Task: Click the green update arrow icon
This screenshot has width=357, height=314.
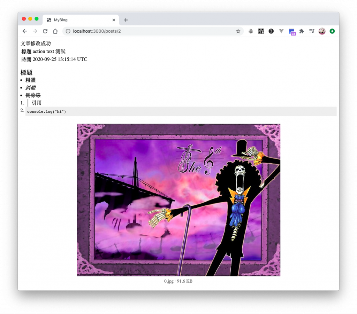Action: (332, 31)
